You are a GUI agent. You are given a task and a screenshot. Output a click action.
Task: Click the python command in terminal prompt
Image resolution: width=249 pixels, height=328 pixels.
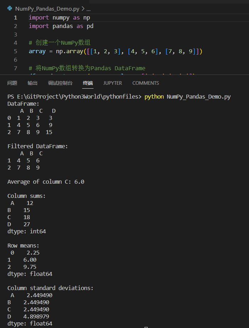pos(154,97)
